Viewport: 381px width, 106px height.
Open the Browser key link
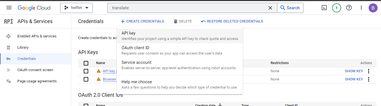tap(110, 79)
